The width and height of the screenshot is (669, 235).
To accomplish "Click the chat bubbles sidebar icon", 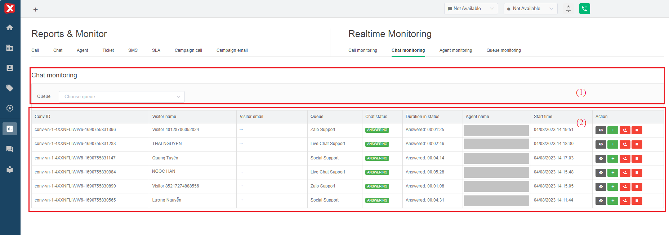I will coord(10,149).
